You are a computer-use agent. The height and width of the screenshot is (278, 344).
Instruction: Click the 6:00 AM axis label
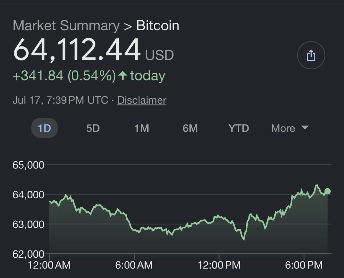click(x=134, y=265)
